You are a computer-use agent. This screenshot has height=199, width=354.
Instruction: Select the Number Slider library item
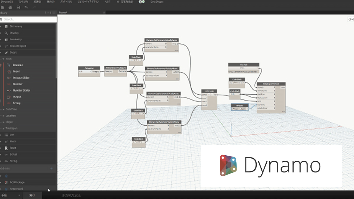pos(21,91)
